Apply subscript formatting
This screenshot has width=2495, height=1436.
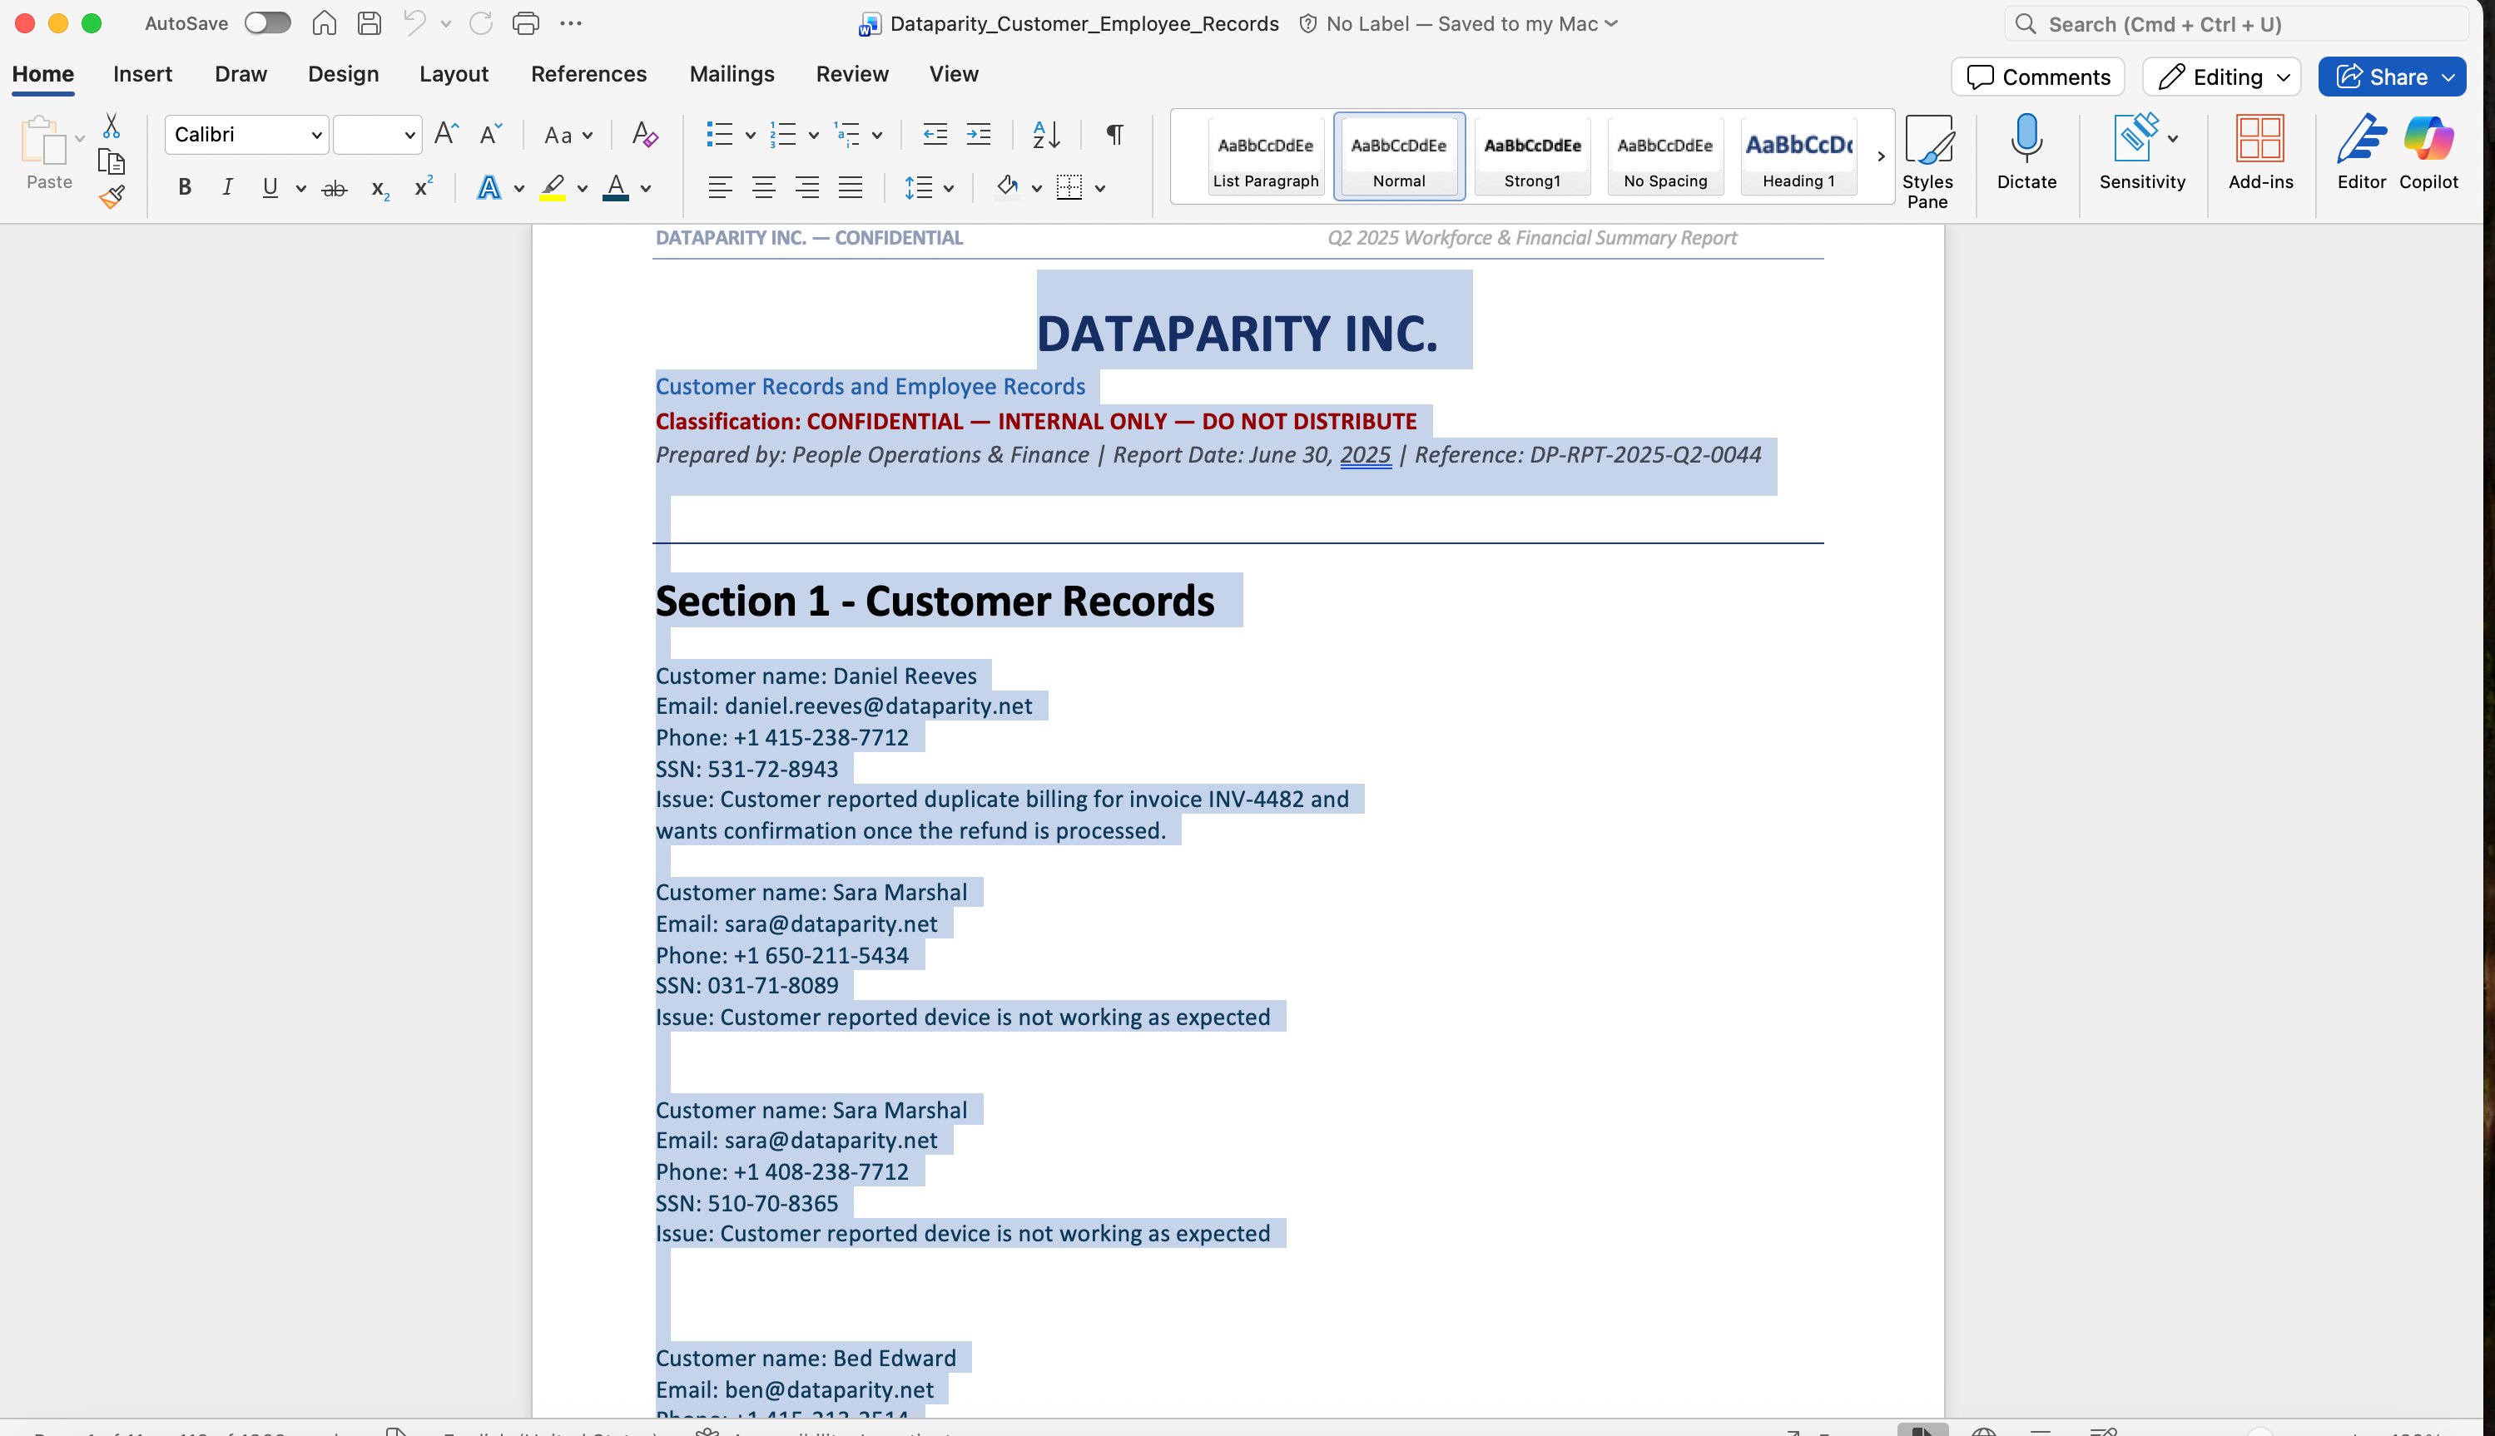pyautogui.click(x=379, y=188)
